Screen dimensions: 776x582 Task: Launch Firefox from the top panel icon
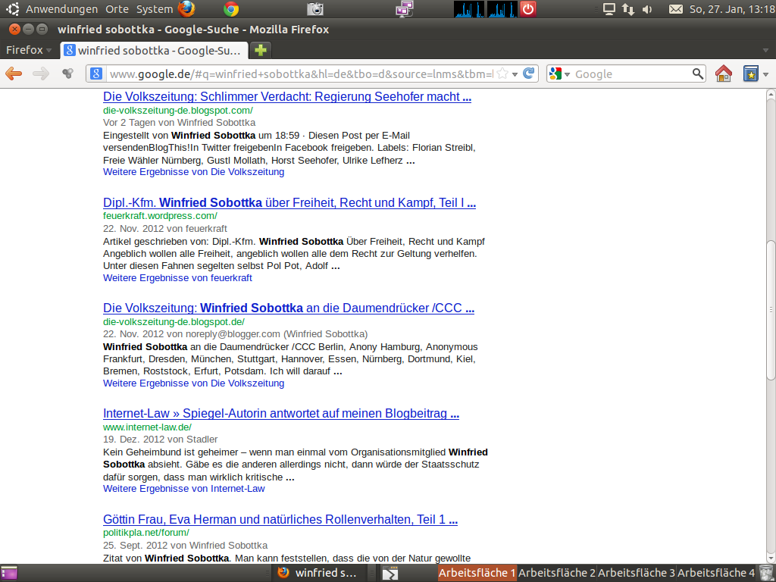click(x=186, y=9)
